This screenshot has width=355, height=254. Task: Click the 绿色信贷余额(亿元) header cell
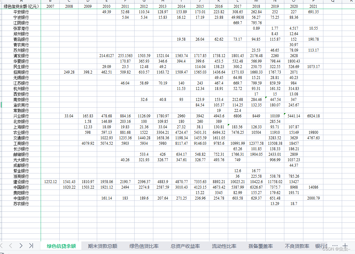(x=21, y=6)
